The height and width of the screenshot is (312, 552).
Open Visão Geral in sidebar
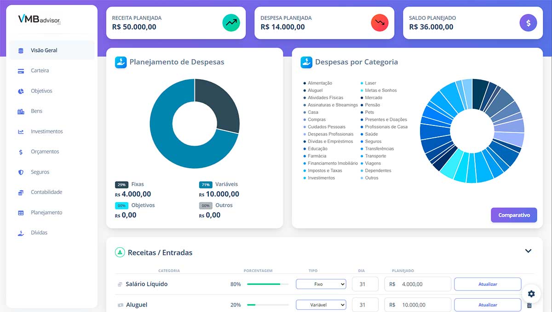pyautogui.click(x=52, y=51)
